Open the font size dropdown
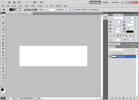 click(121, 22)
